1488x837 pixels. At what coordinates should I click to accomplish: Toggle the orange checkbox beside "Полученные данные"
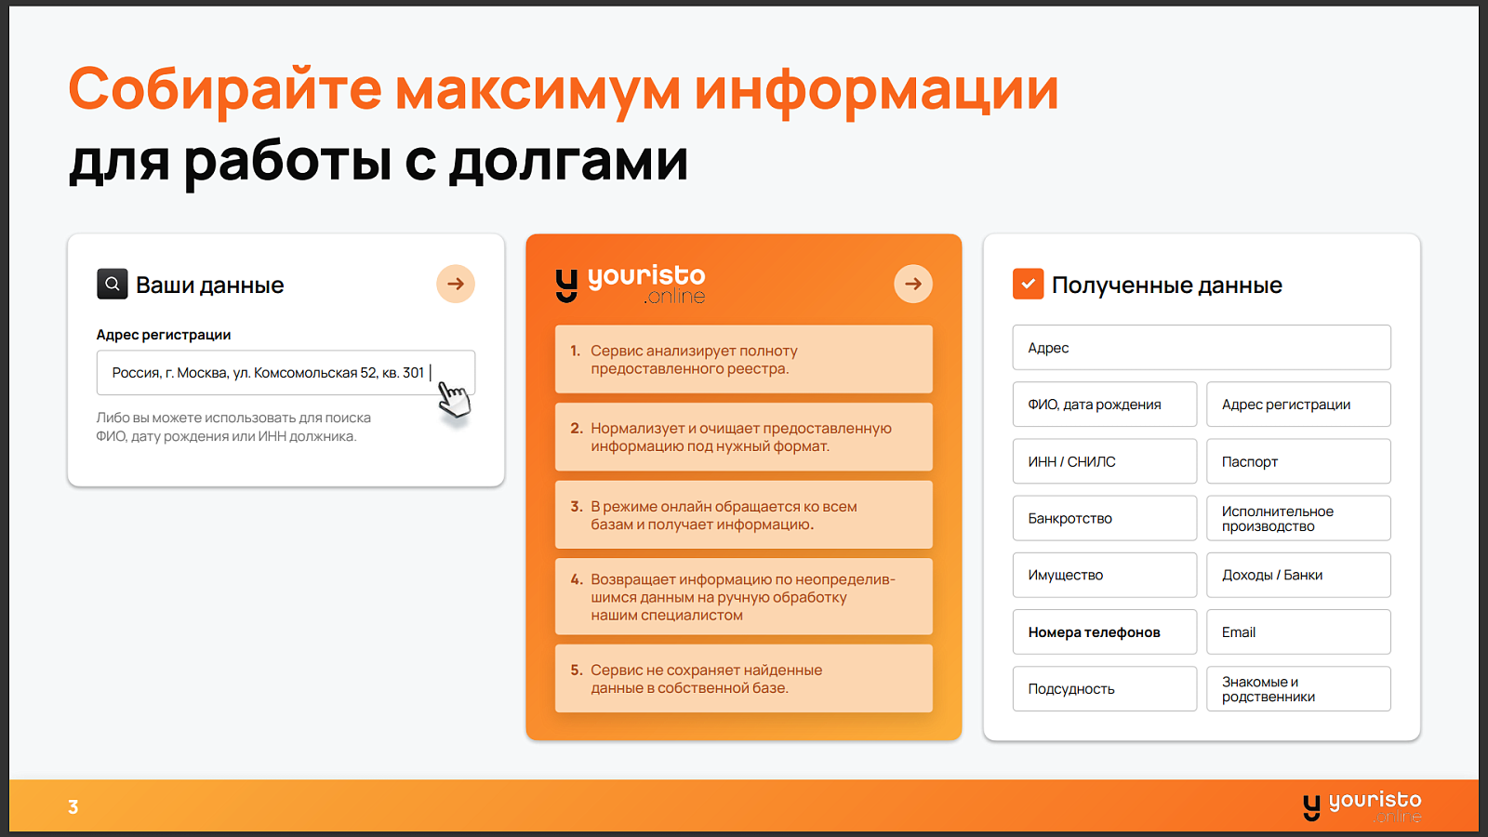1028,284
